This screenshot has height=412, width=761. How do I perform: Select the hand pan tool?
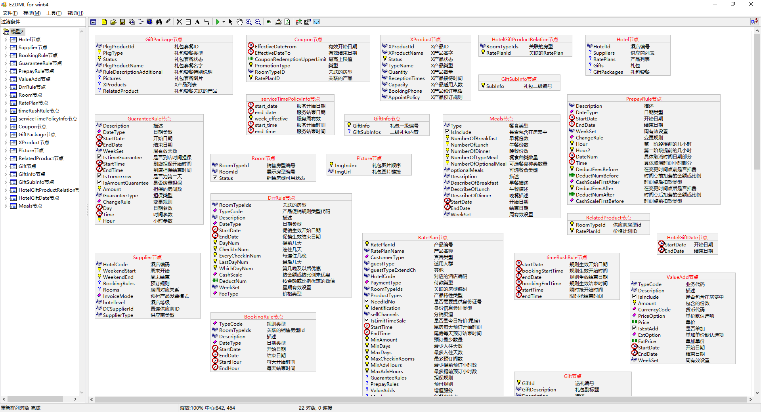click(x=240, y=22)
